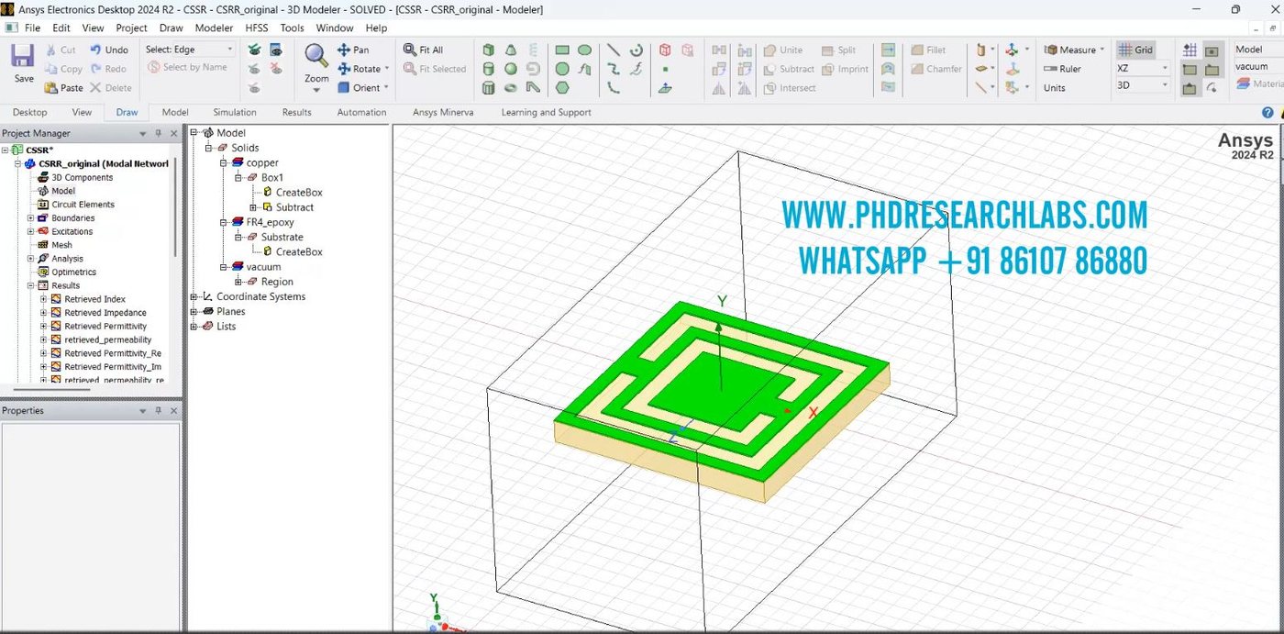Expand the Region node under vacuum

pos(238,282)
